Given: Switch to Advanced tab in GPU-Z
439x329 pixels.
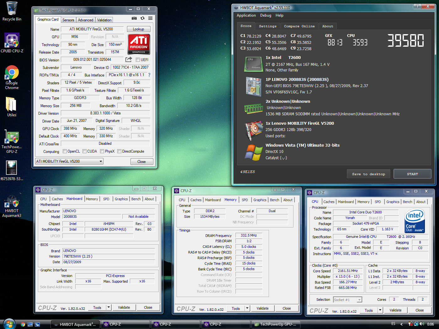Looking at the screenshot, I should [86, 20].
